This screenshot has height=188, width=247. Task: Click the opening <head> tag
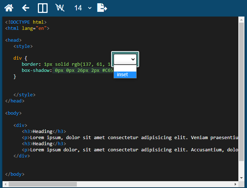13,40
